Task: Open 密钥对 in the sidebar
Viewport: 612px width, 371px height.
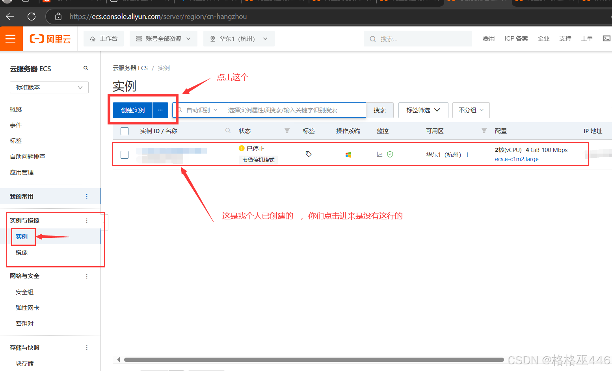Action: [24, 324]
